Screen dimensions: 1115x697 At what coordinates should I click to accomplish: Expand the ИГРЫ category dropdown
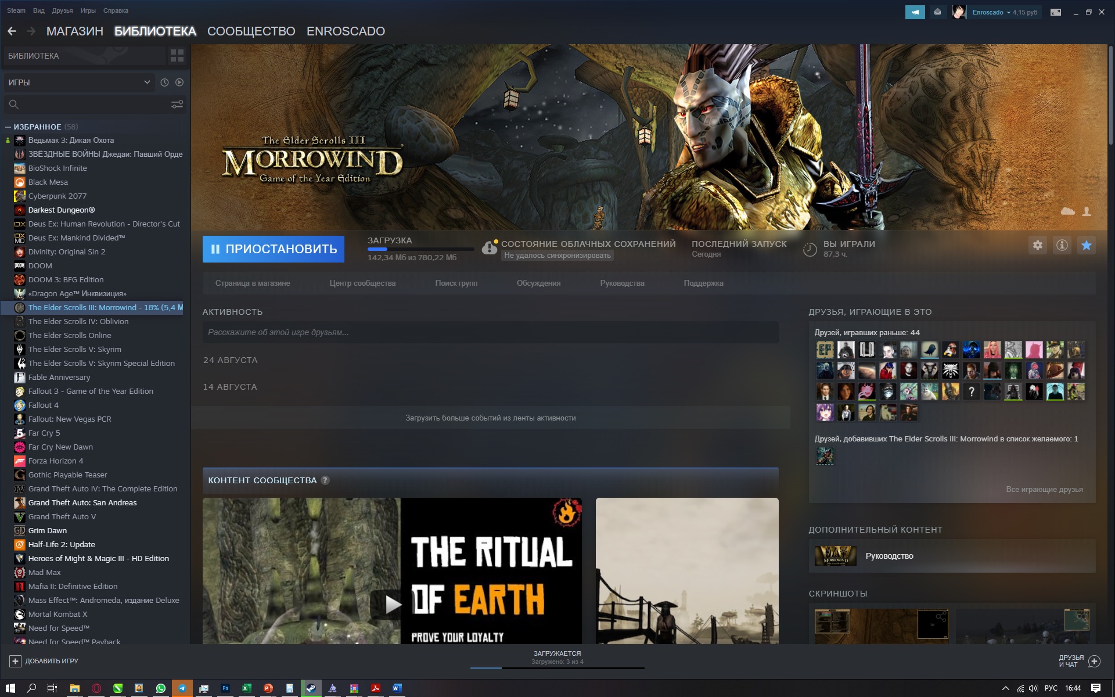coord(146,82)
